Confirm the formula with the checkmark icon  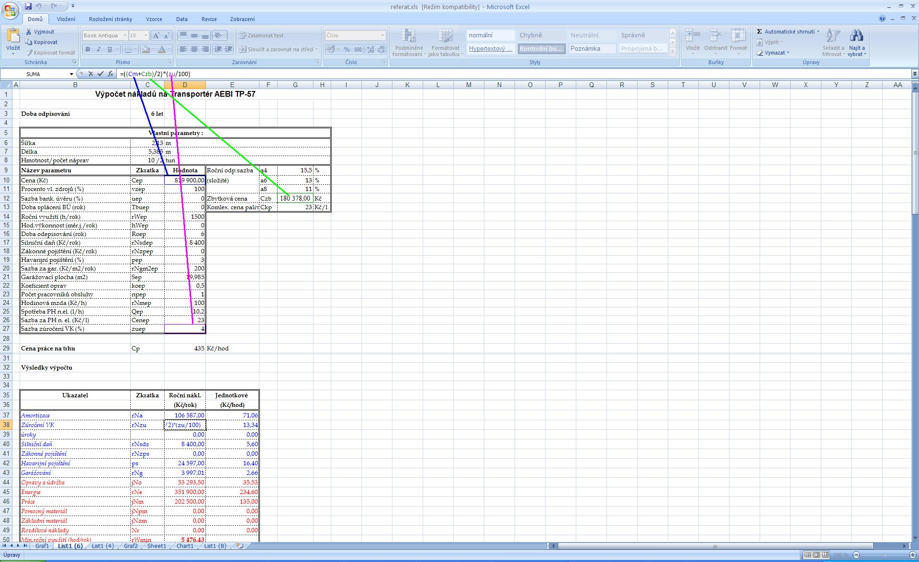point(100,74)
